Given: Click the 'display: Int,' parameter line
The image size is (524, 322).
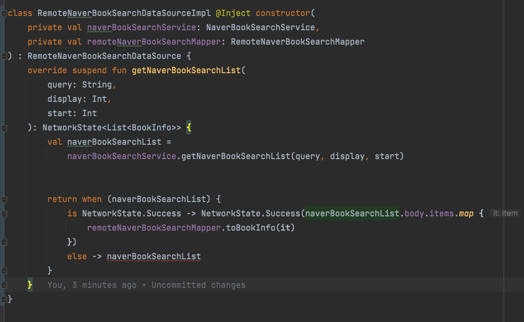Looking at the screenshot, I should pyautogui.click(x=79, y=99).
